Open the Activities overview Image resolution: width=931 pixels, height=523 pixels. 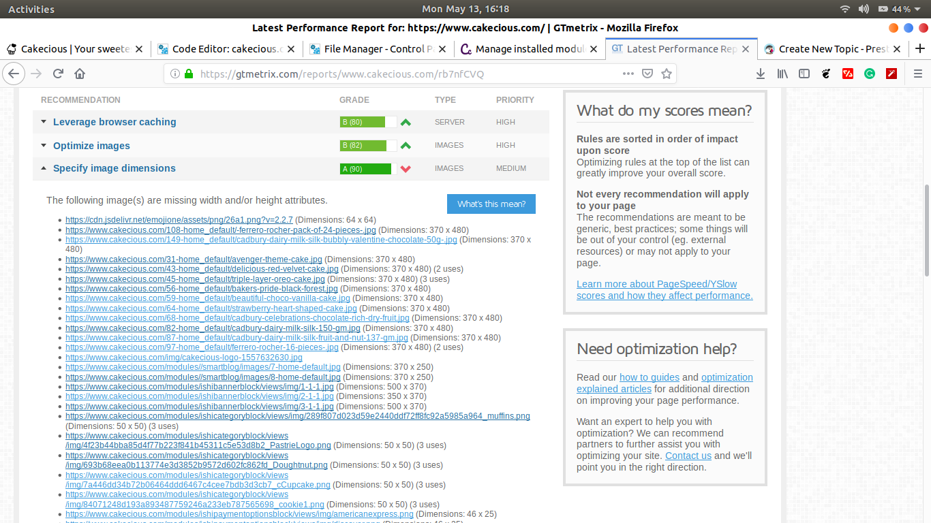pyautogui.click(x=31, y=9)
